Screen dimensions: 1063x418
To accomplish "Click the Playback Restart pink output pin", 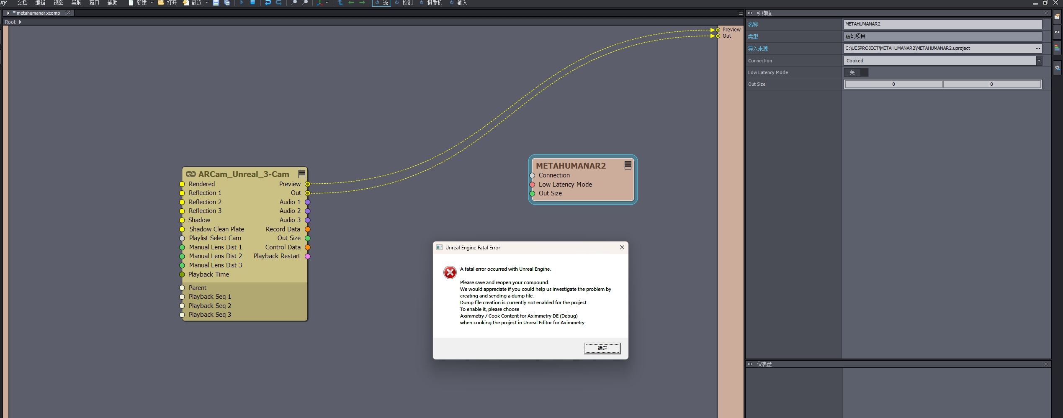I will [x=307, y=256].
